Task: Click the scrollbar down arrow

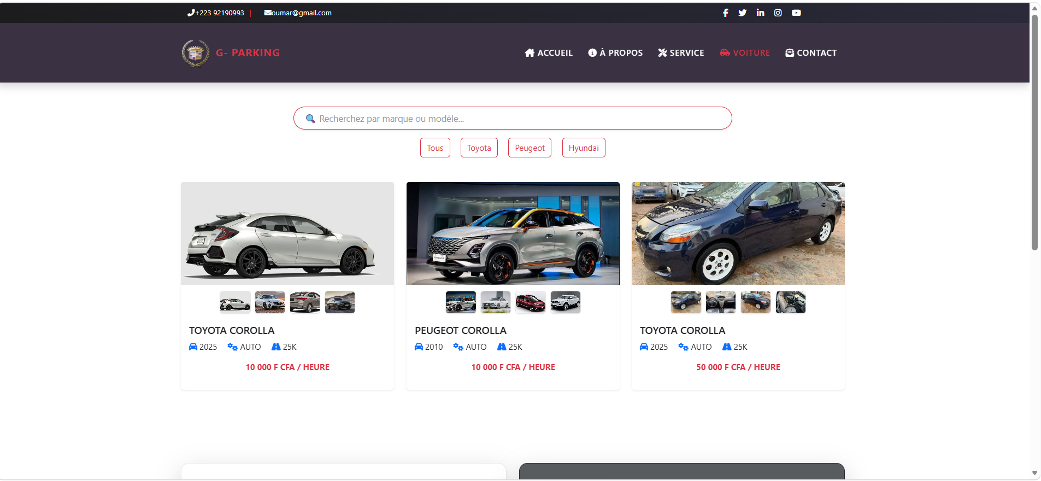Action: point(1035,473)
